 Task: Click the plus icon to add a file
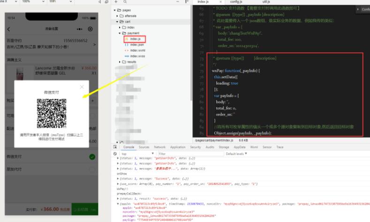click(116, 2)
